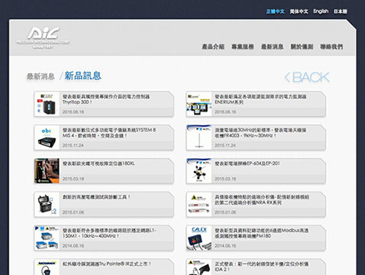
Task: Open 創新的高壓電機測試與診斷工具 title
Action: (x=96, y=197)
